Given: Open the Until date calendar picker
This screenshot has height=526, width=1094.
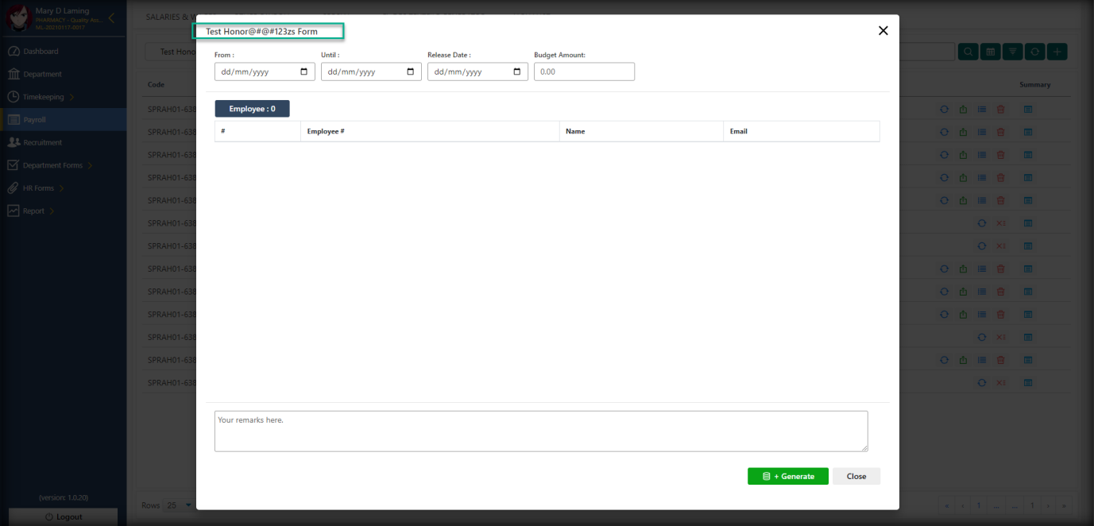Looking at the screenshot, I should (x=411, y=72).
